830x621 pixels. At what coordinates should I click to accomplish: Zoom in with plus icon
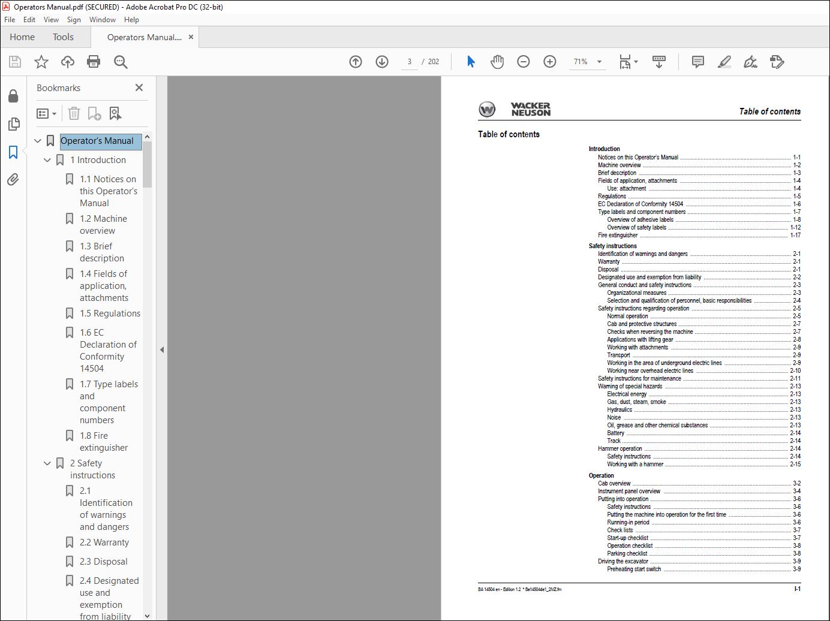[x=550, y=62]
